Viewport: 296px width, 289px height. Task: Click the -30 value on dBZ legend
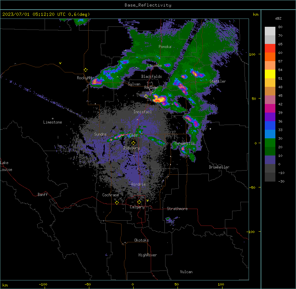coord(281,182)
